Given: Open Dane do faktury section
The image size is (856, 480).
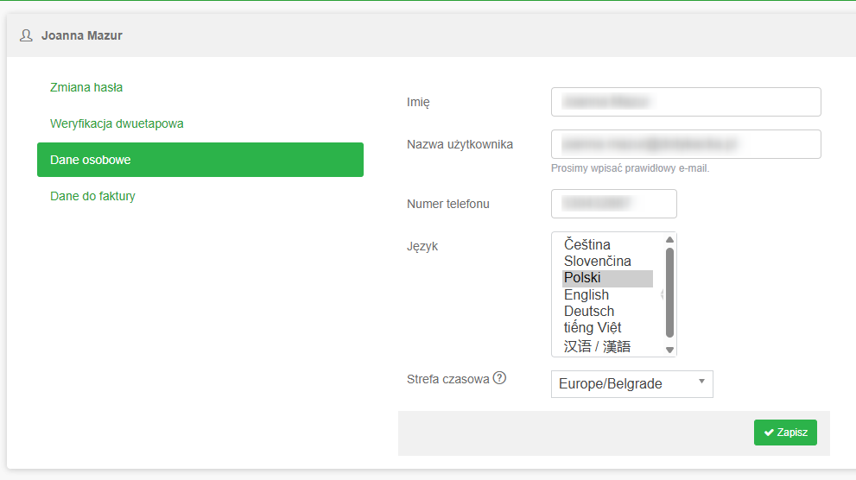Looking at the screenshot, I should (92, 196).
